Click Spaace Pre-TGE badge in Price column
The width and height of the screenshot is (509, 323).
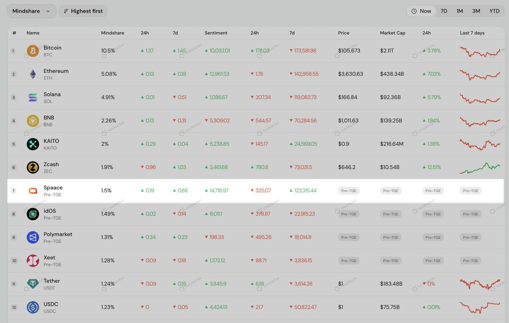[349, 191]
